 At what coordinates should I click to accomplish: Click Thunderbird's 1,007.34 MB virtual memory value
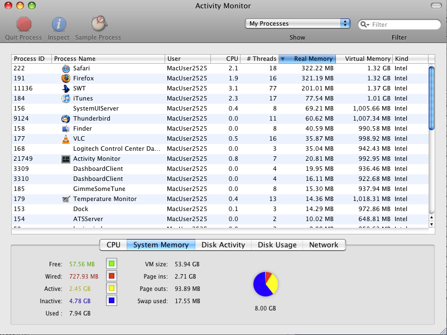point(372,118)
